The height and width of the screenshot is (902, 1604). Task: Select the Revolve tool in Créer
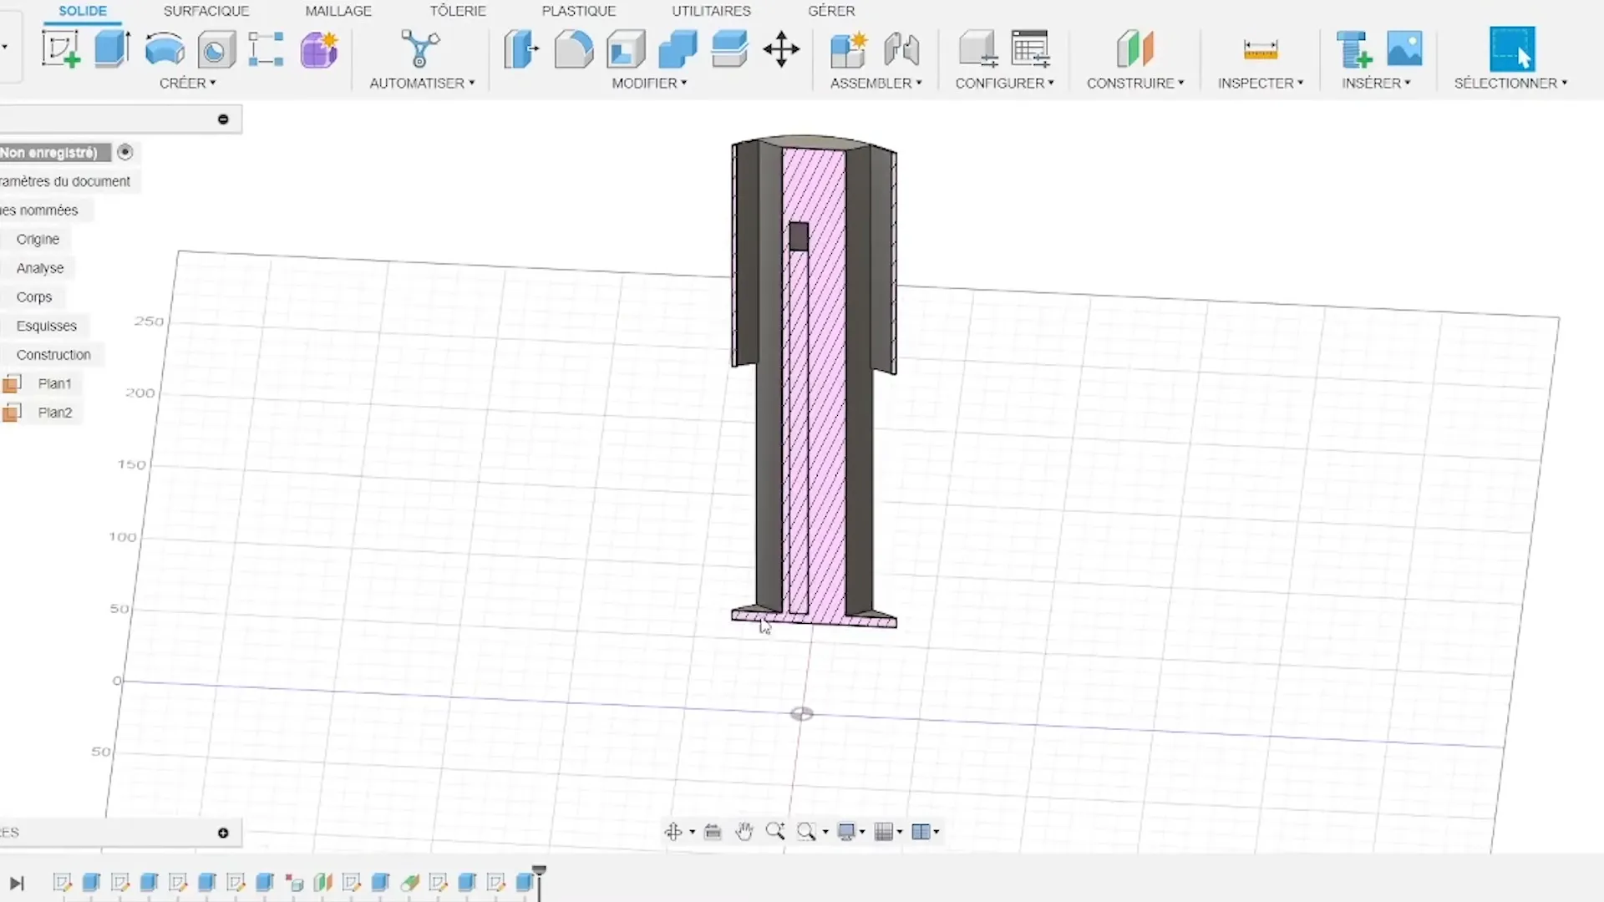coord(165,49)
